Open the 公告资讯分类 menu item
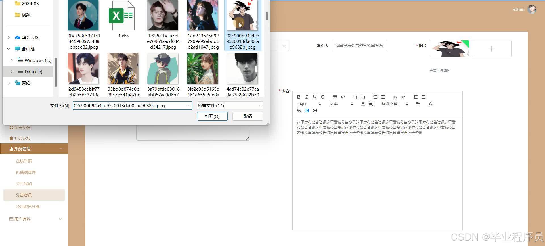 point(28,207)
